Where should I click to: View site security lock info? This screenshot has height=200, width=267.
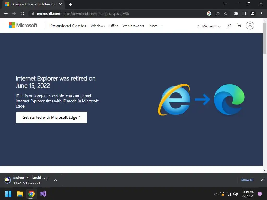33,14
